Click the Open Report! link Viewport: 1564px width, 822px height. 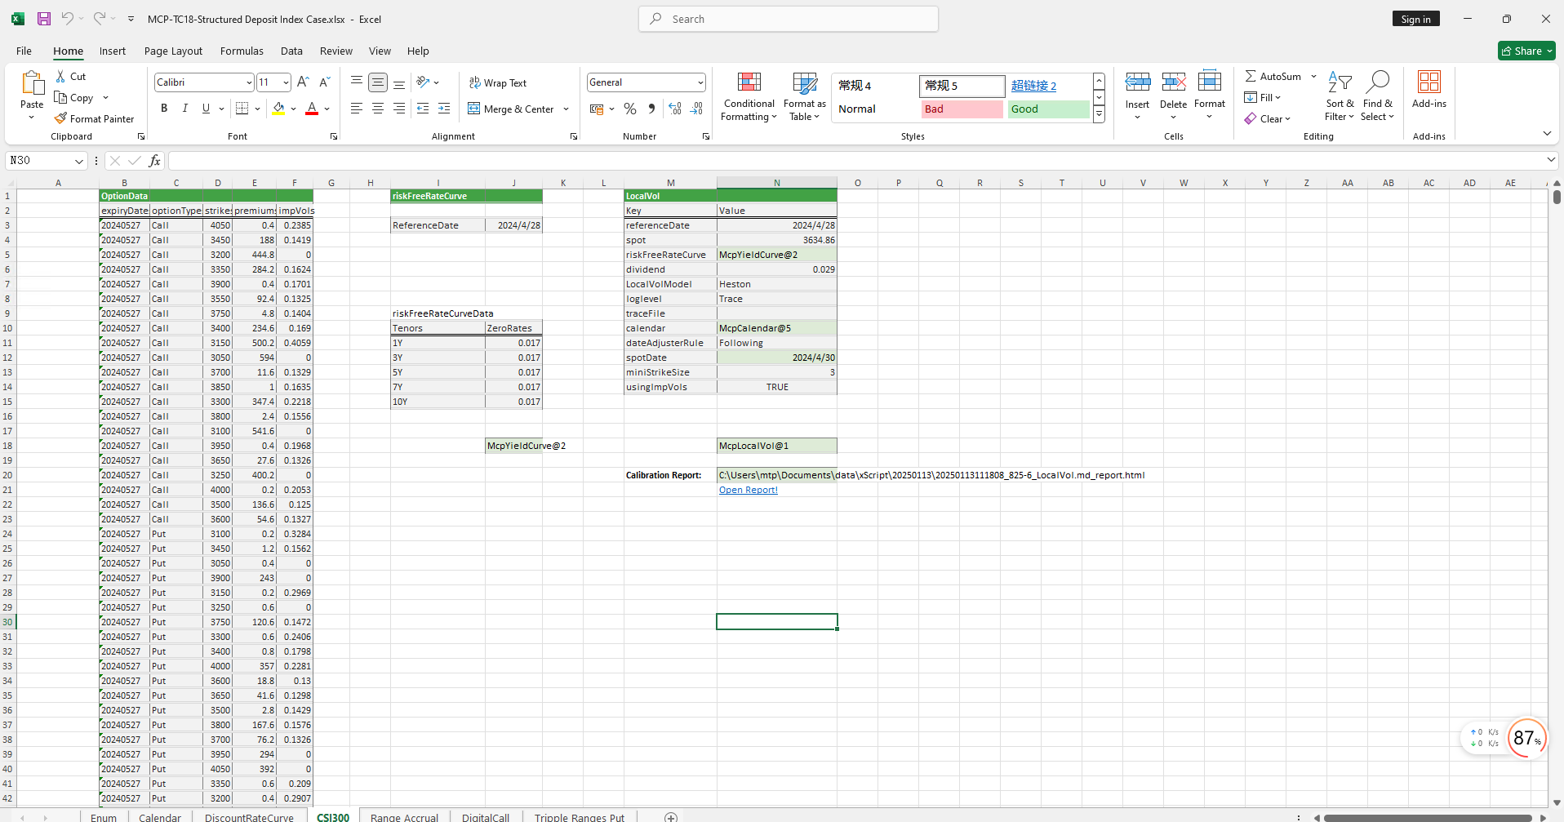[x=748, y=490]
